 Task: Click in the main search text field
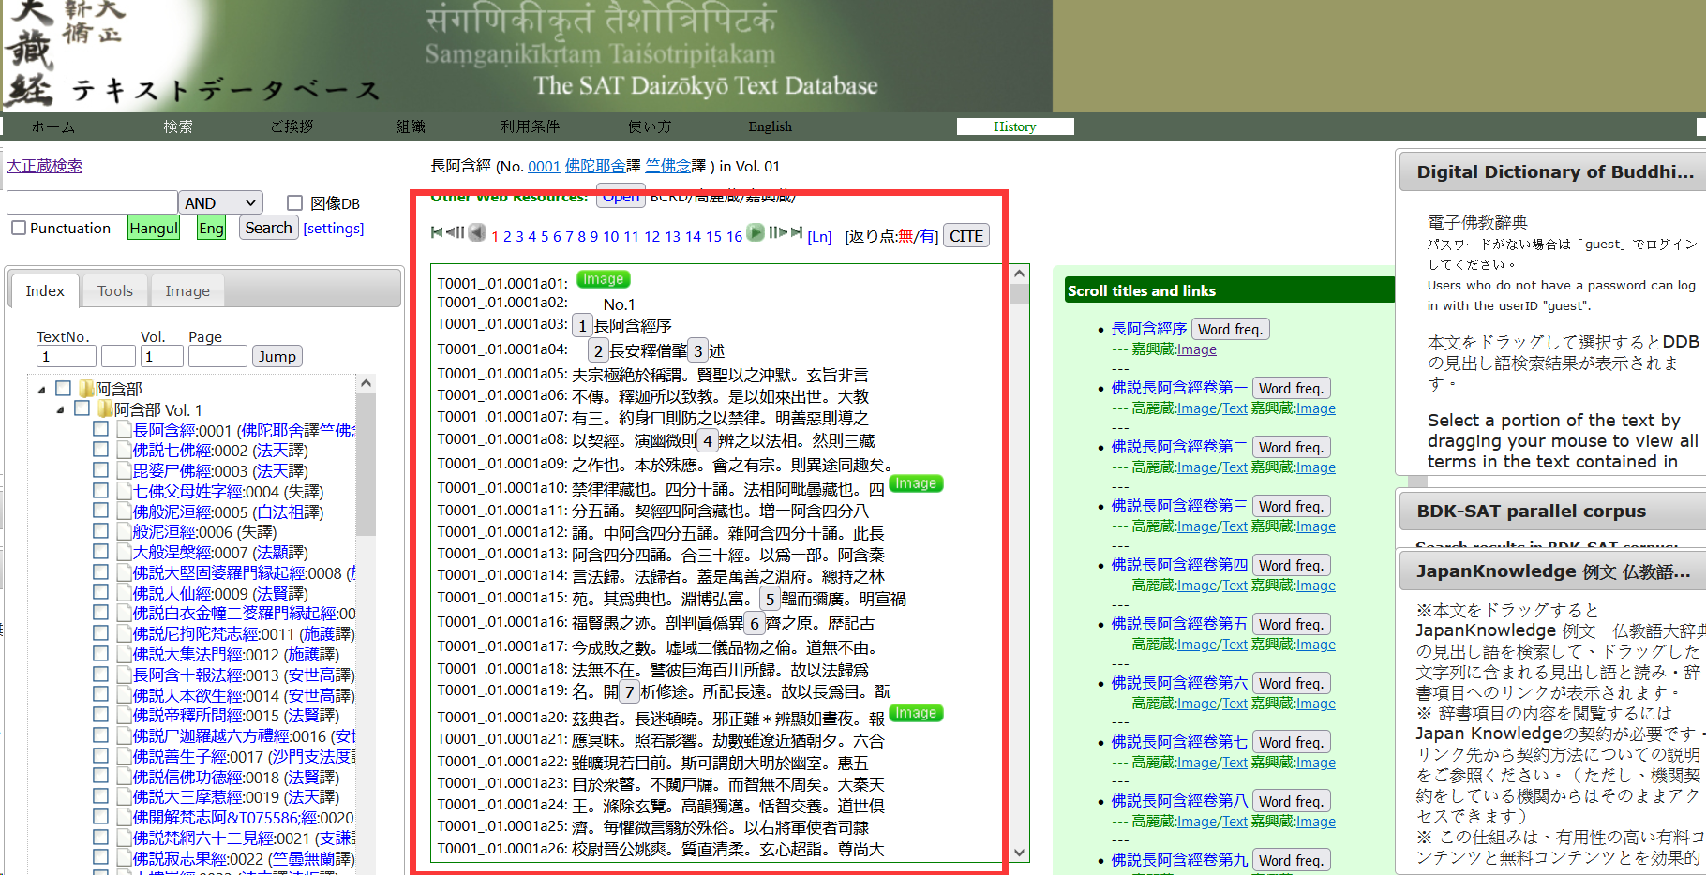[92, 202]
